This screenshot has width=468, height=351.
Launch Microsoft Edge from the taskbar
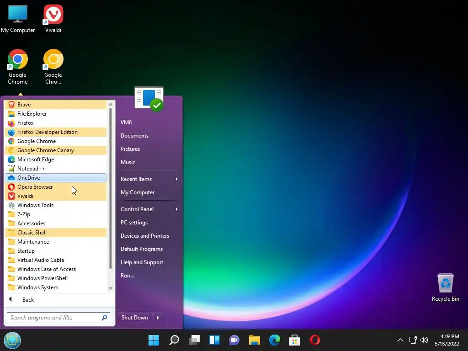(275, 340)
